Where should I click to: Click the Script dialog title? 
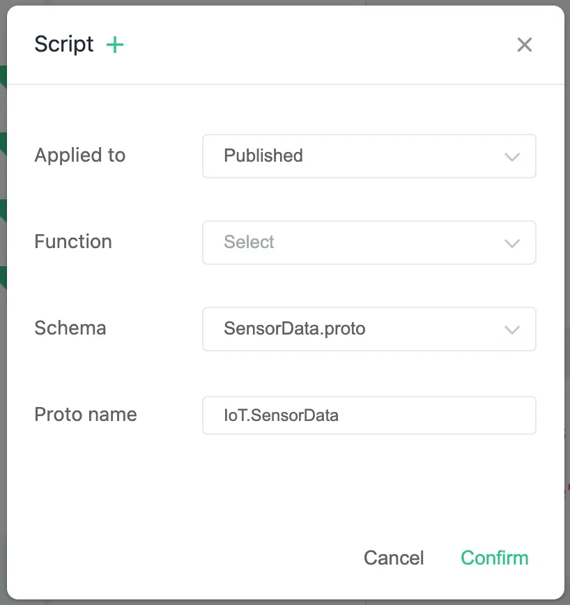click(x=63, y=44)
